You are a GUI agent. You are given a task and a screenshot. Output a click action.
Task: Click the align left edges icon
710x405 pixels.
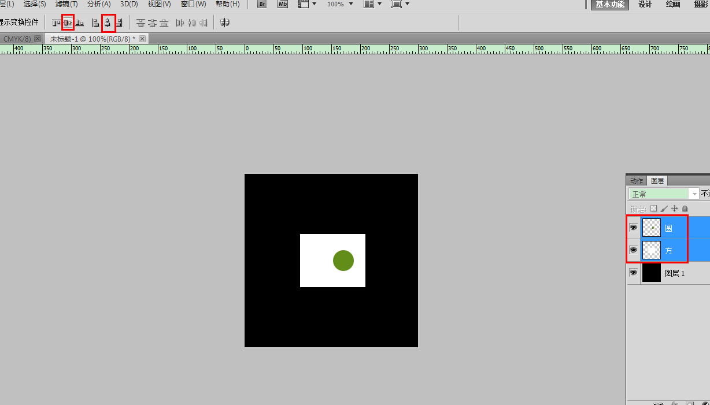[95, 23]
